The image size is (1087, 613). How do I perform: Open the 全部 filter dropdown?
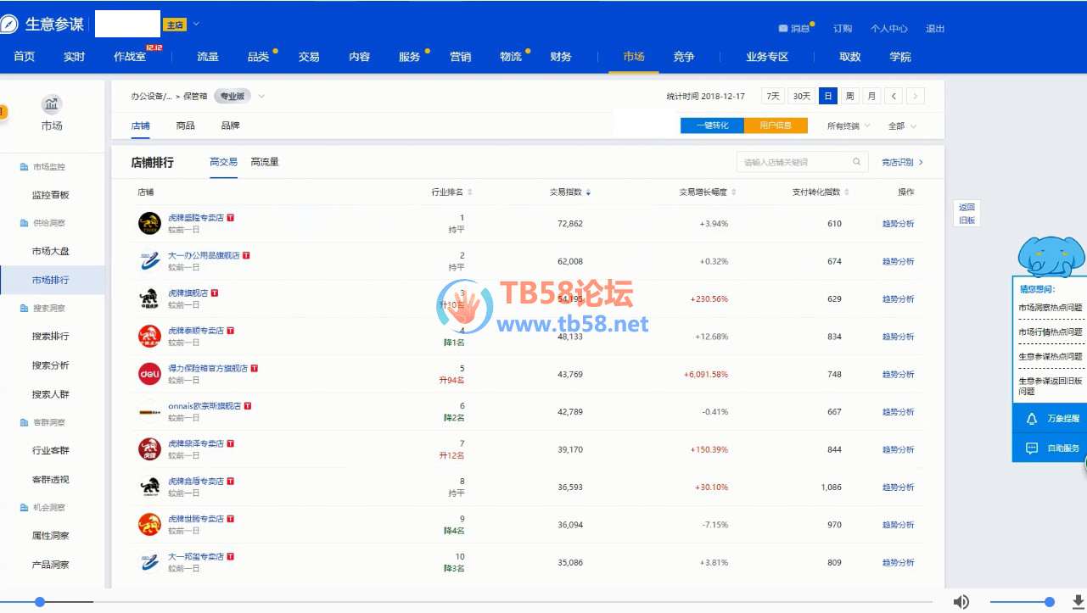click(x=902, y=126)
